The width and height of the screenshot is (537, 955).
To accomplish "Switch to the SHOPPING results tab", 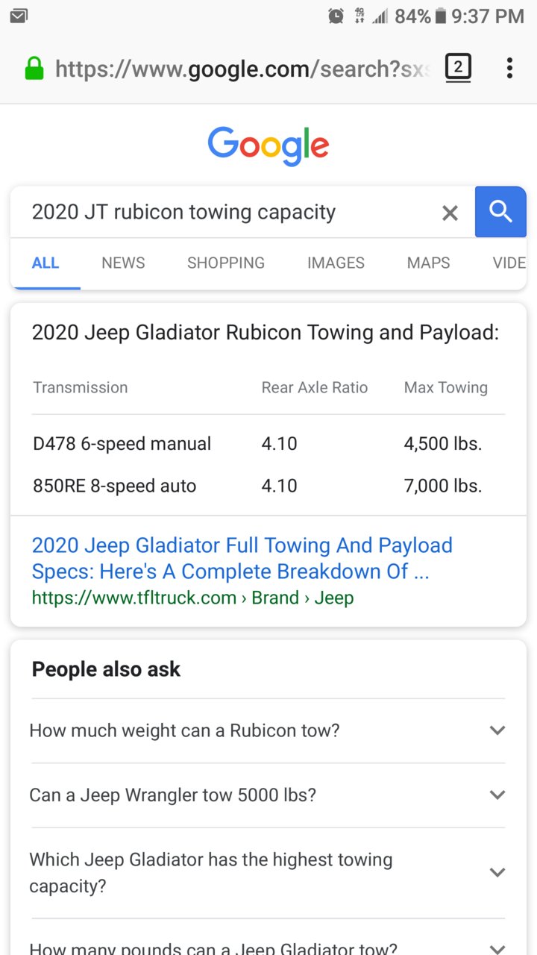I will [x=226, y=263].
